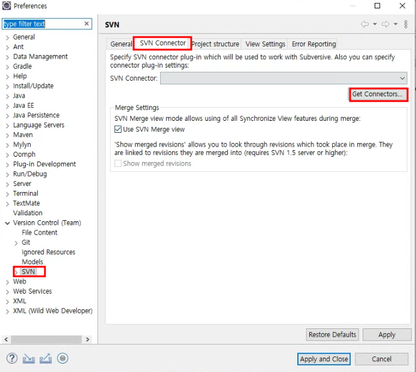Open the View Settings tab
The image size is (416, 372).
tap(266, 44)
